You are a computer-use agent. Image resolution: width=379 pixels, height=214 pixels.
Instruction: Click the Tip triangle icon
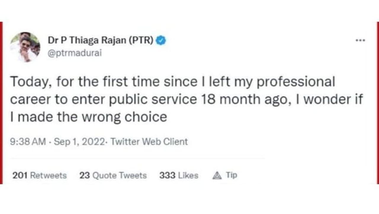coord(217,176)
